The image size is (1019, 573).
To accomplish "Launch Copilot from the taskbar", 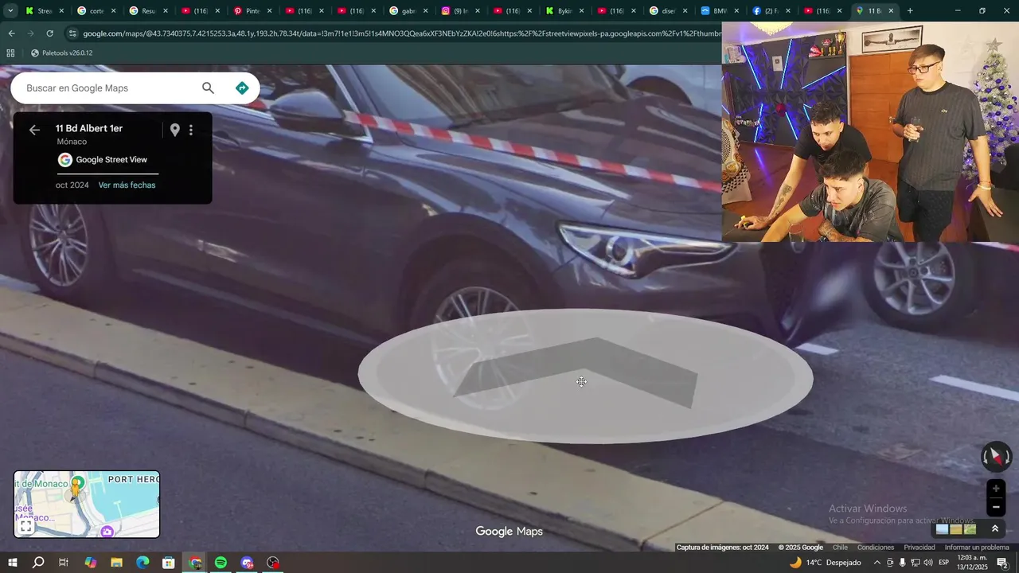I will [90, 563].
